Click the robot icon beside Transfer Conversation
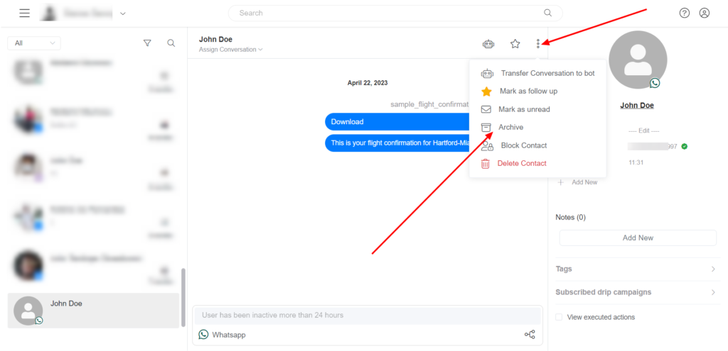The height and width of the screenshot is (351, 728). pyautogui.click(x=487, y=73)
